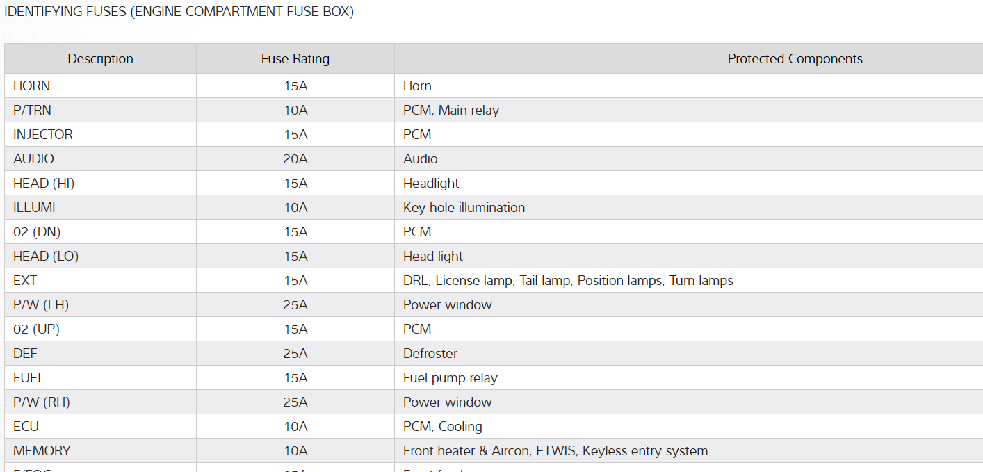The width and height of the screenshot is (983, 472).
Task: Click the Defroster component cell
Action: point(430,354)
